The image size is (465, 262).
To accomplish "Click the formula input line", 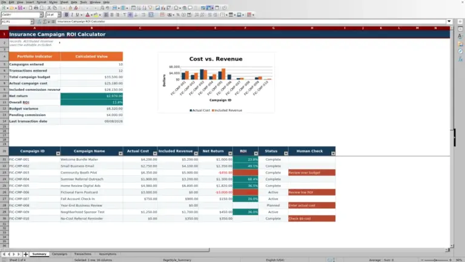I will pos(251,21).
